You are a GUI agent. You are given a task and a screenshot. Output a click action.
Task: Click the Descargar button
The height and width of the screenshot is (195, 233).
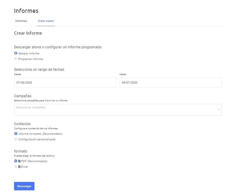(24, 186)
